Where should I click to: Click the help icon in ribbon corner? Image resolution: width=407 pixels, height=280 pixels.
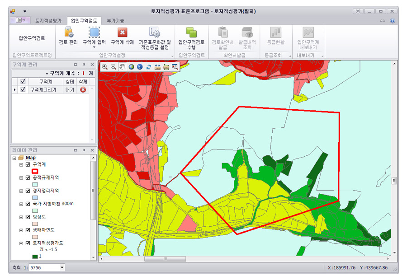(x=393, y=21)
